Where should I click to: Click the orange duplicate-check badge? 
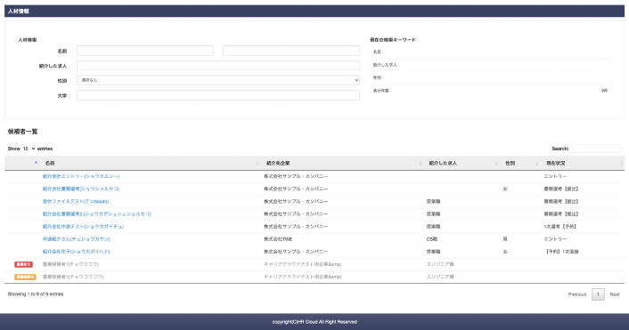pyautogui.click(x=25, y=277)
